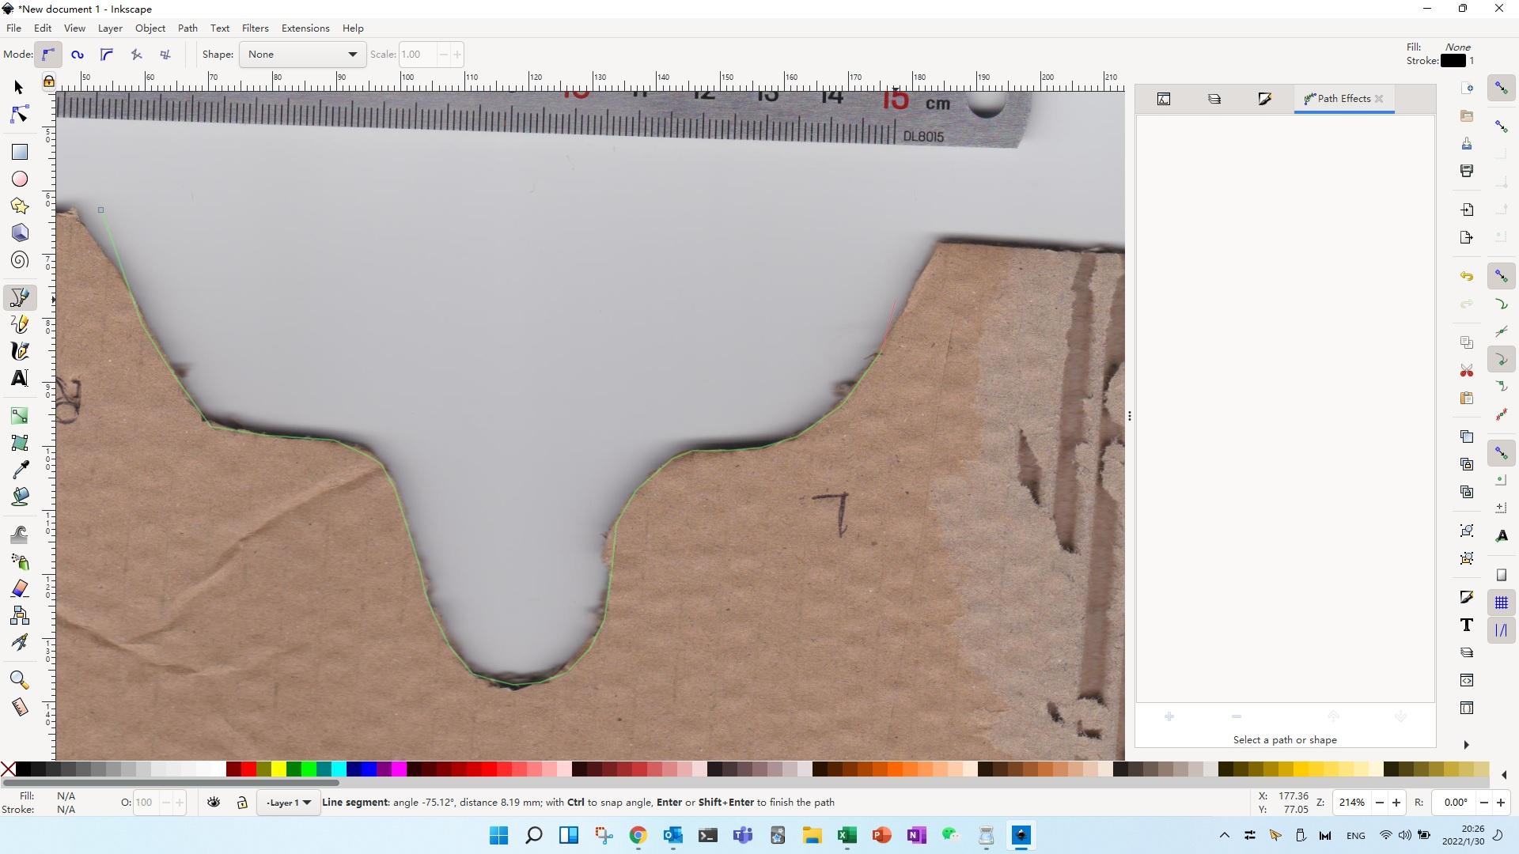Open the Measurement tool

[19, 706]
